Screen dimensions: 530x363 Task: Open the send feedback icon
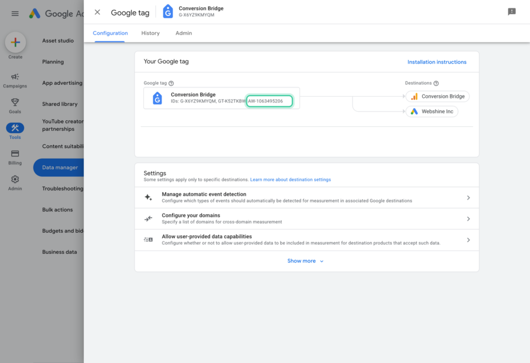pyautogui.click(x=512, y=12)
